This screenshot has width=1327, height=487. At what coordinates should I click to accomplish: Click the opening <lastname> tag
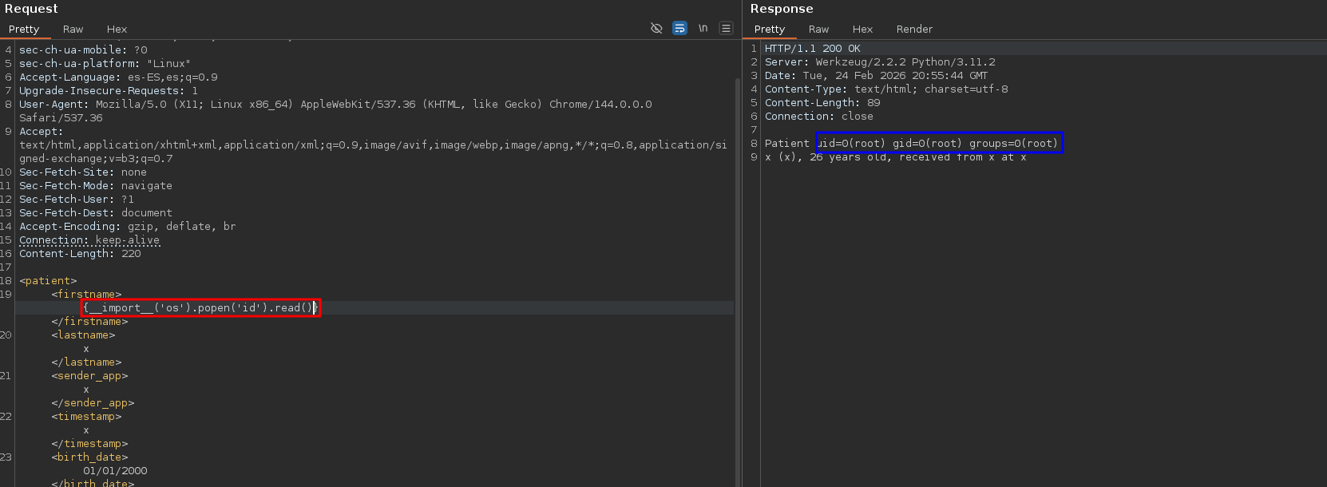83,335
